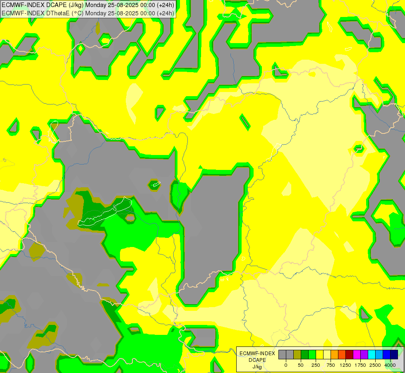
Task: Pick the bright yellow legend swatch
Action: click(x=319, y=354)
